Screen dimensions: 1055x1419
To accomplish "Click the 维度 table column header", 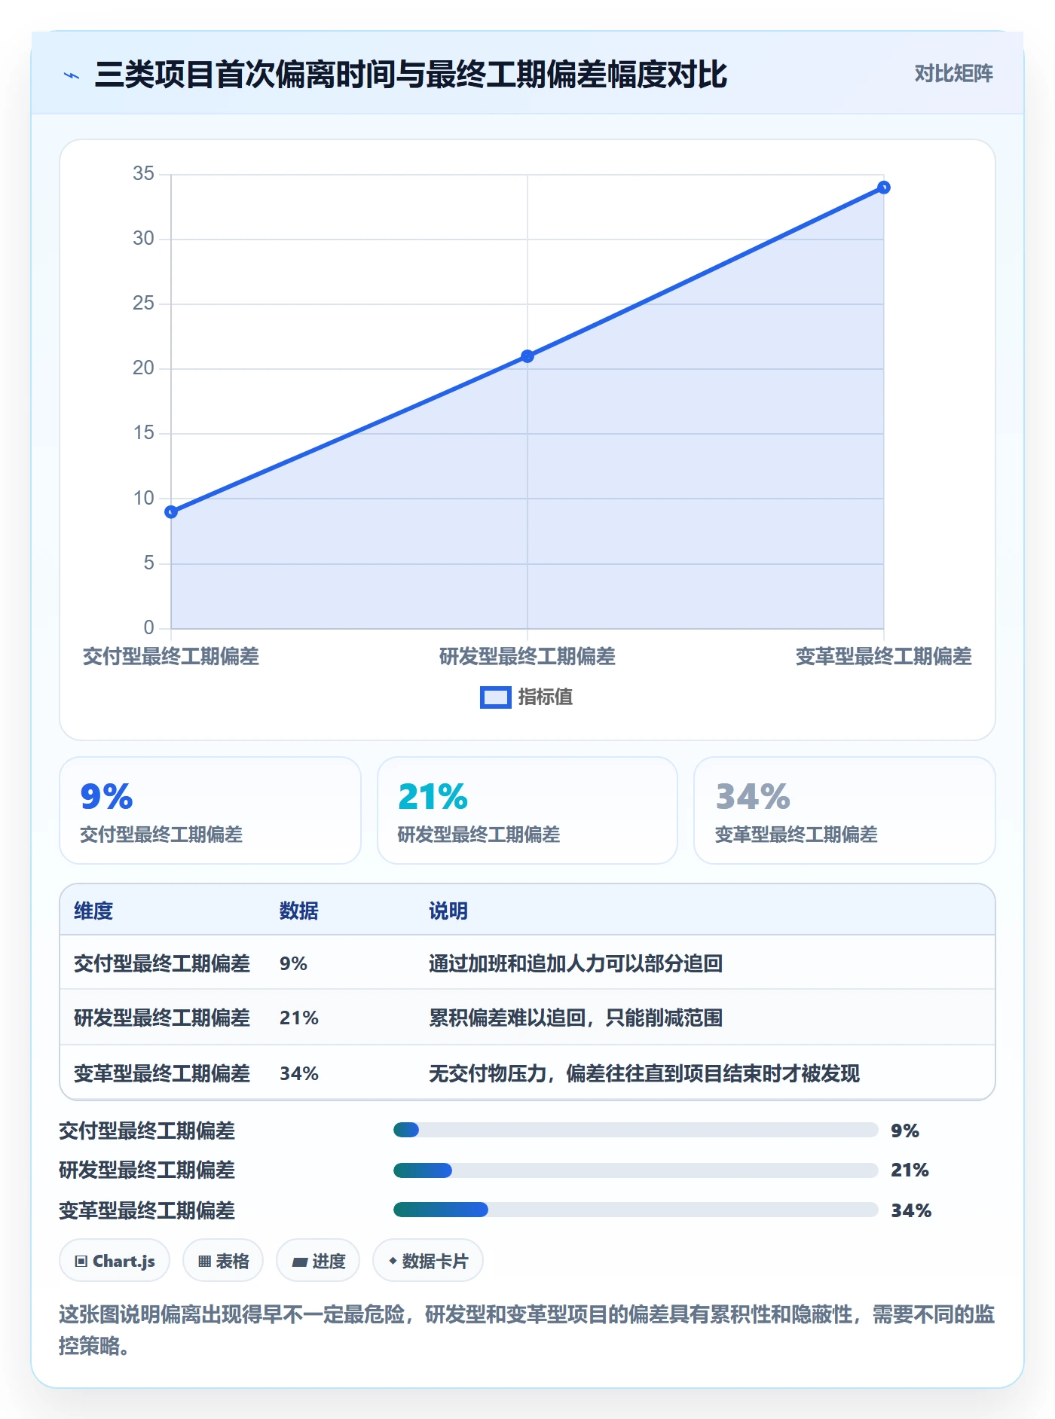I will (93, 911).
